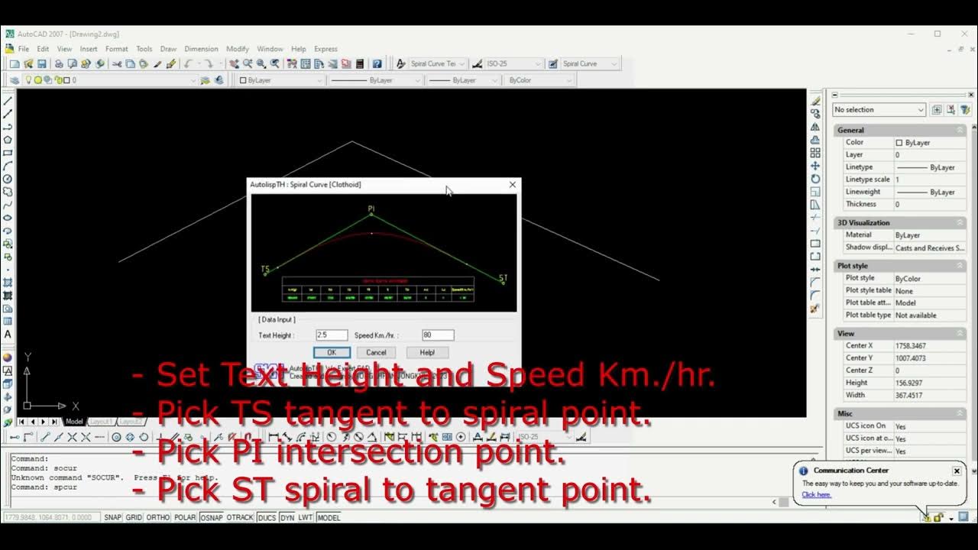
Task: Switch to the Model layout tab
Action: (74, 422)
